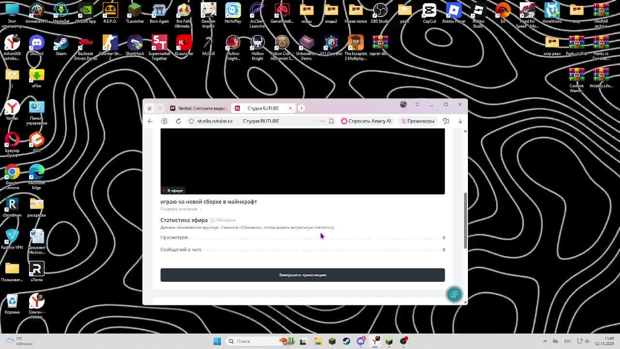Expand the Показать описание link
Screen dimensions: 620x349
tap(181, 209)
